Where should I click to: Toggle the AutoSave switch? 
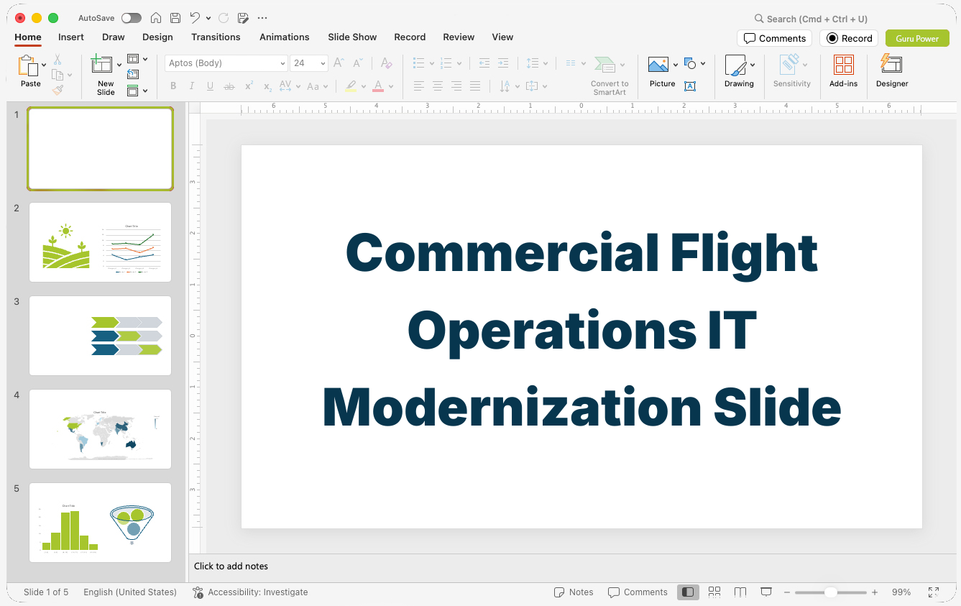(x=131, y=18)
